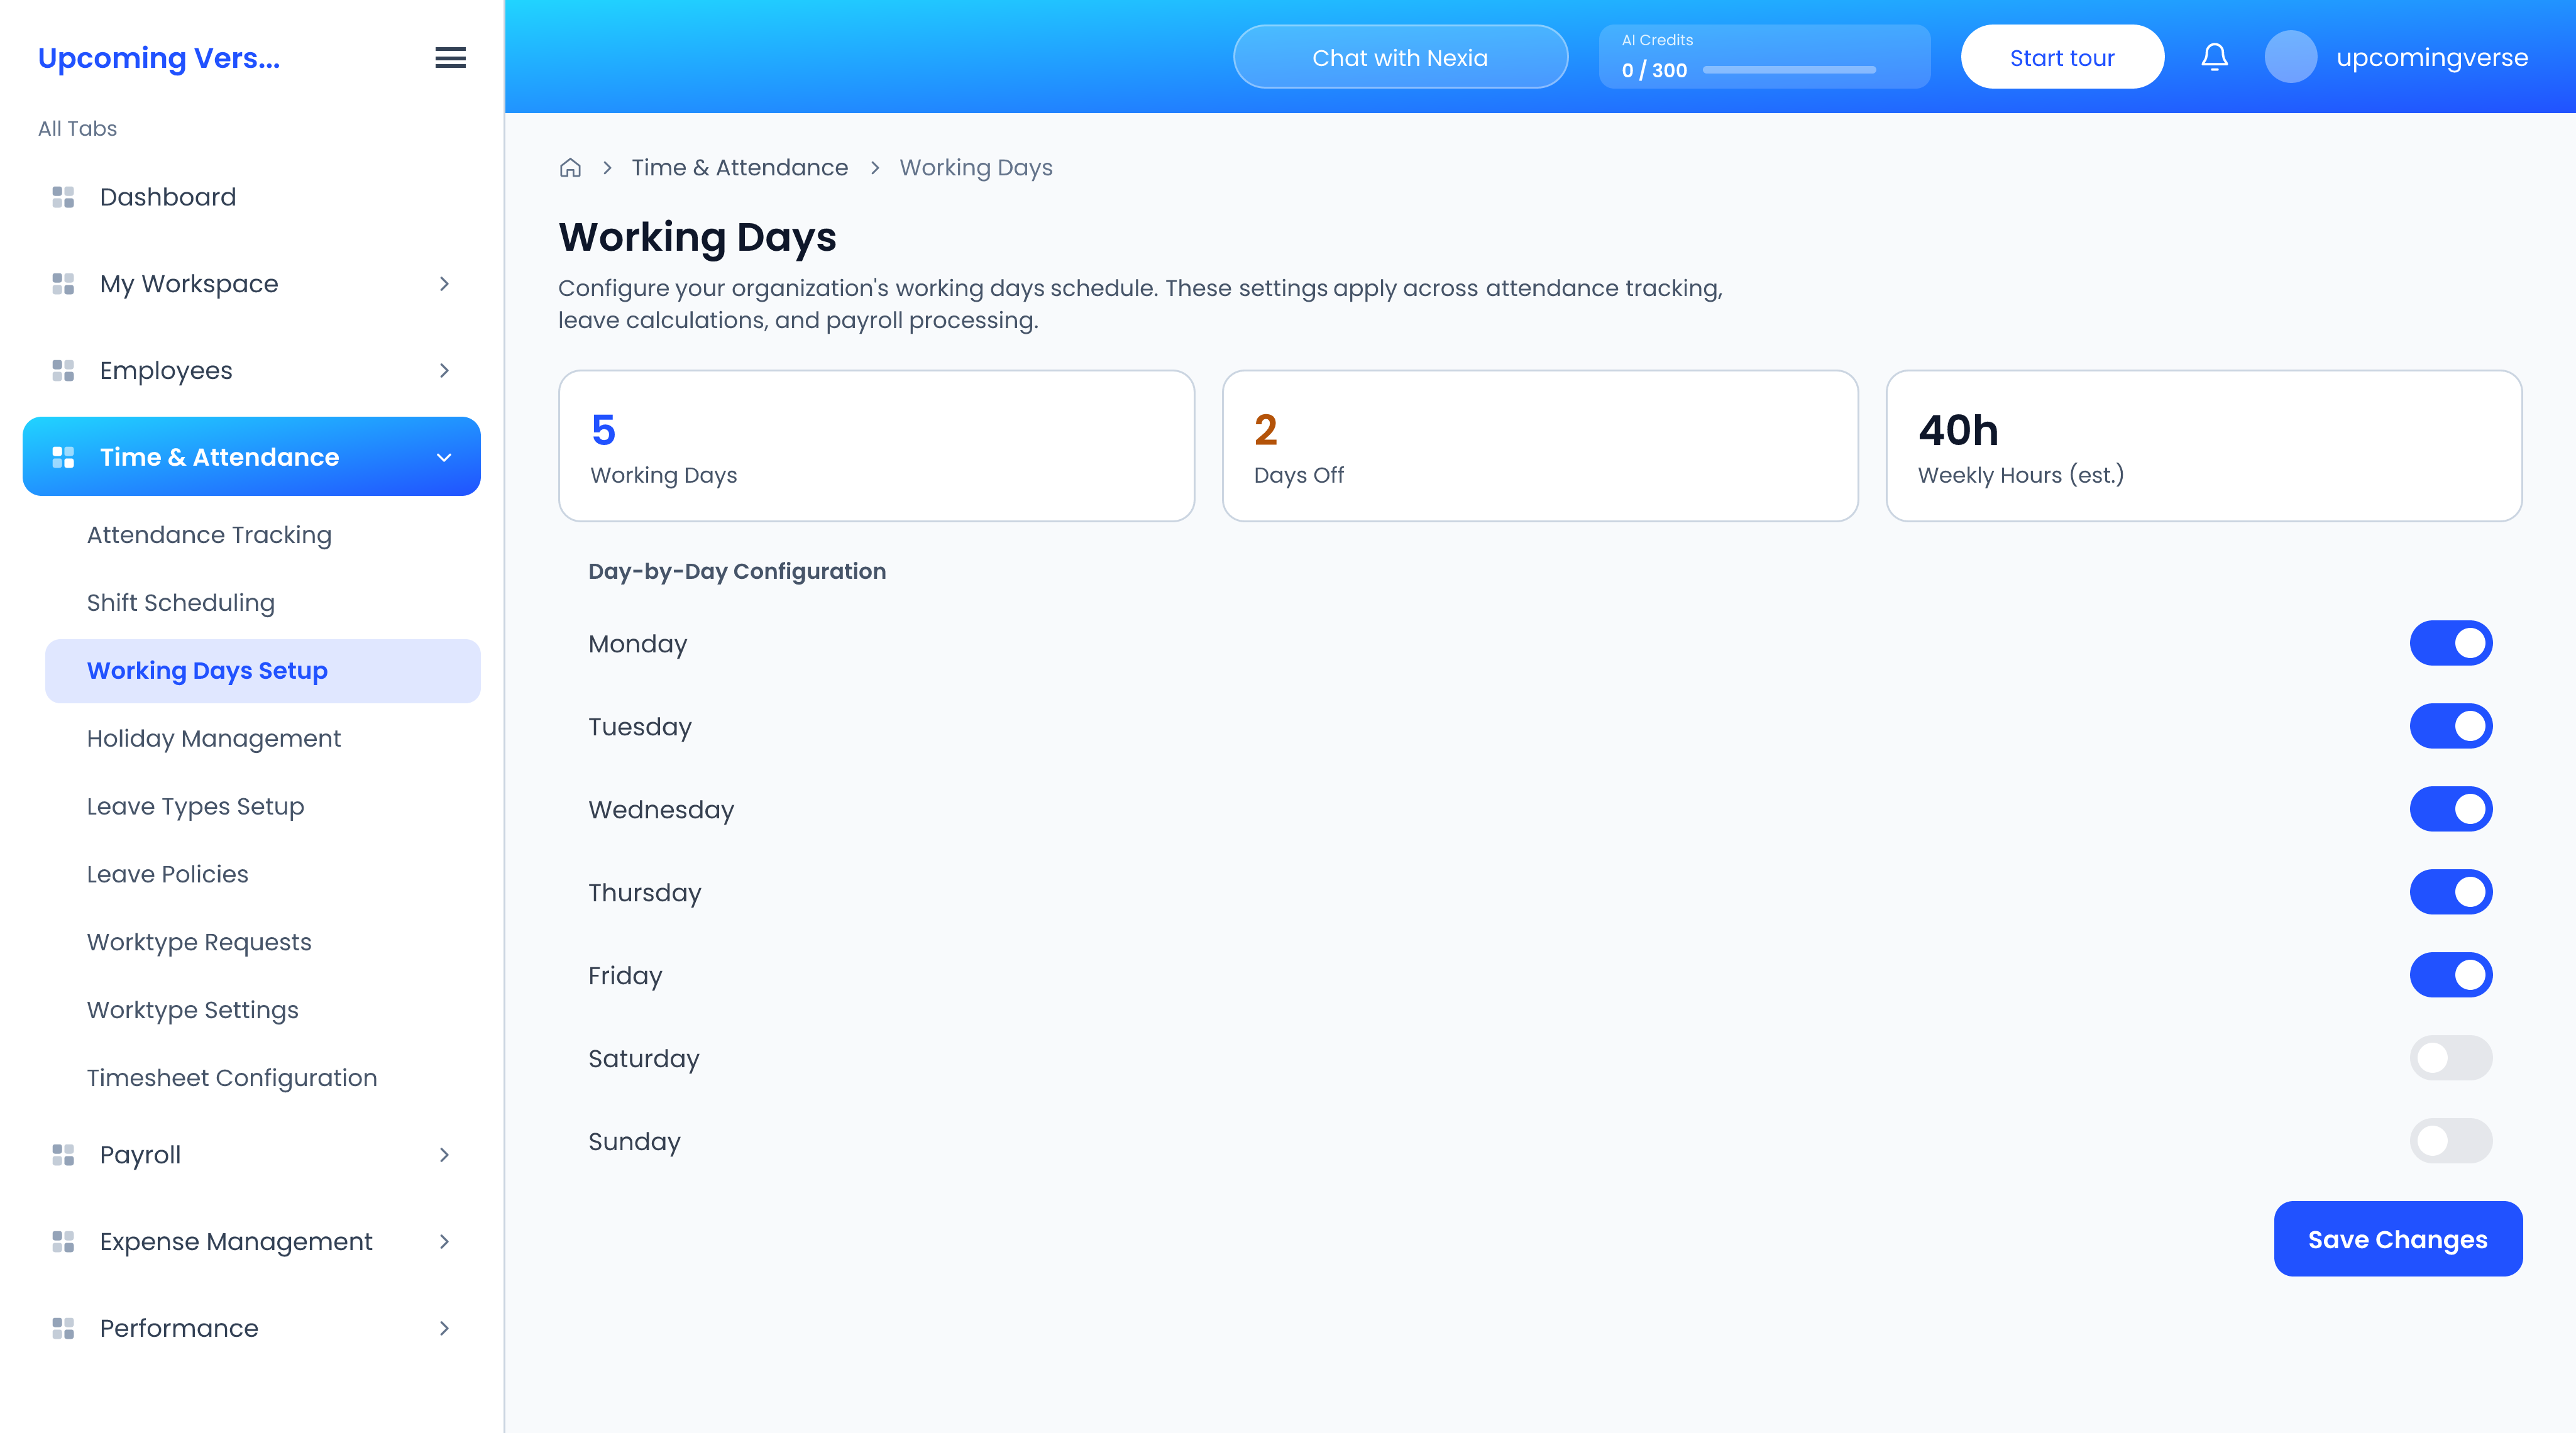2576x1433 pixels.
Task: Click the upcomingverse username
Action: pyautogui.click(x=2432, y=58)
